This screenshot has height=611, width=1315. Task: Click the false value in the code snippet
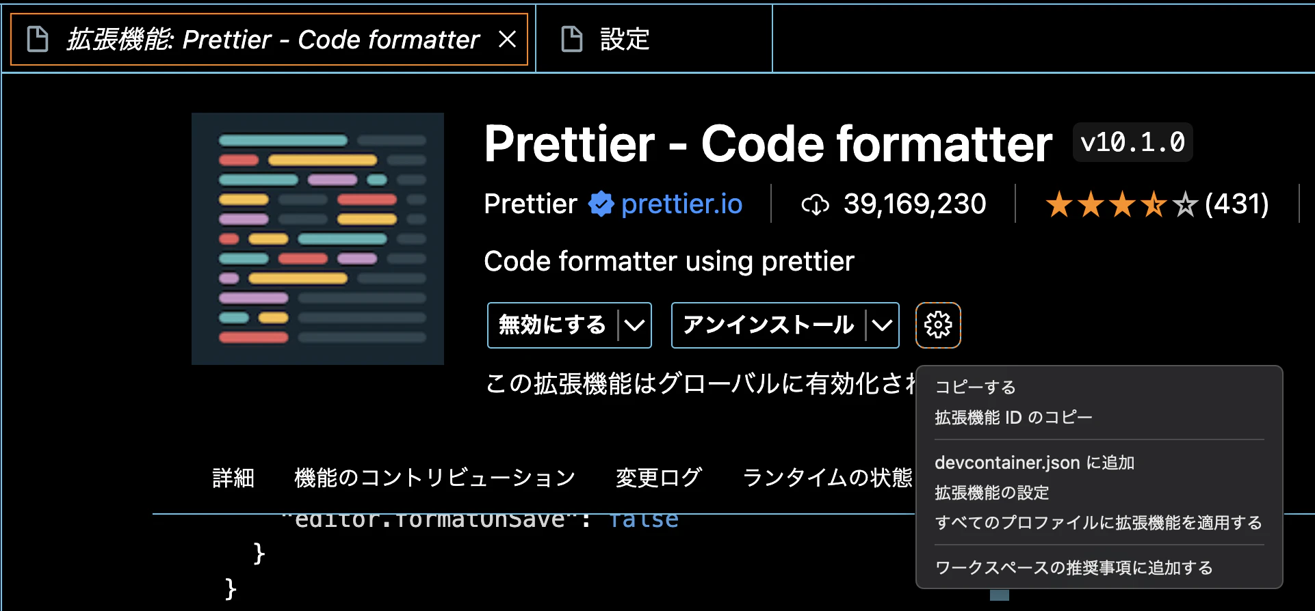644,520
